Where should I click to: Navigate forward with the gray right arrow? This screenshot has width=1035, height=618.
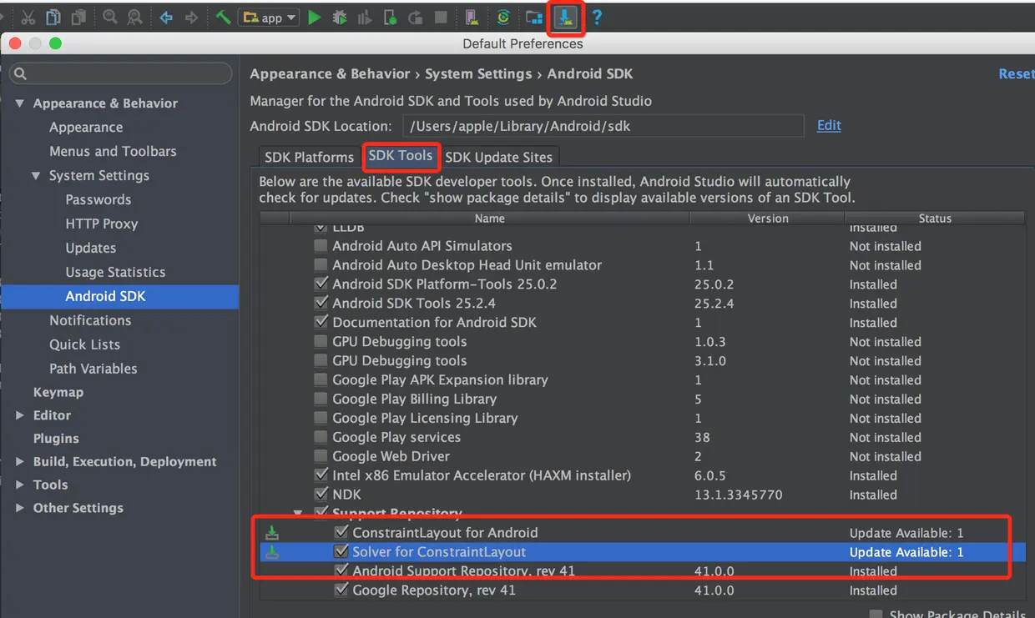pos(192,18)
